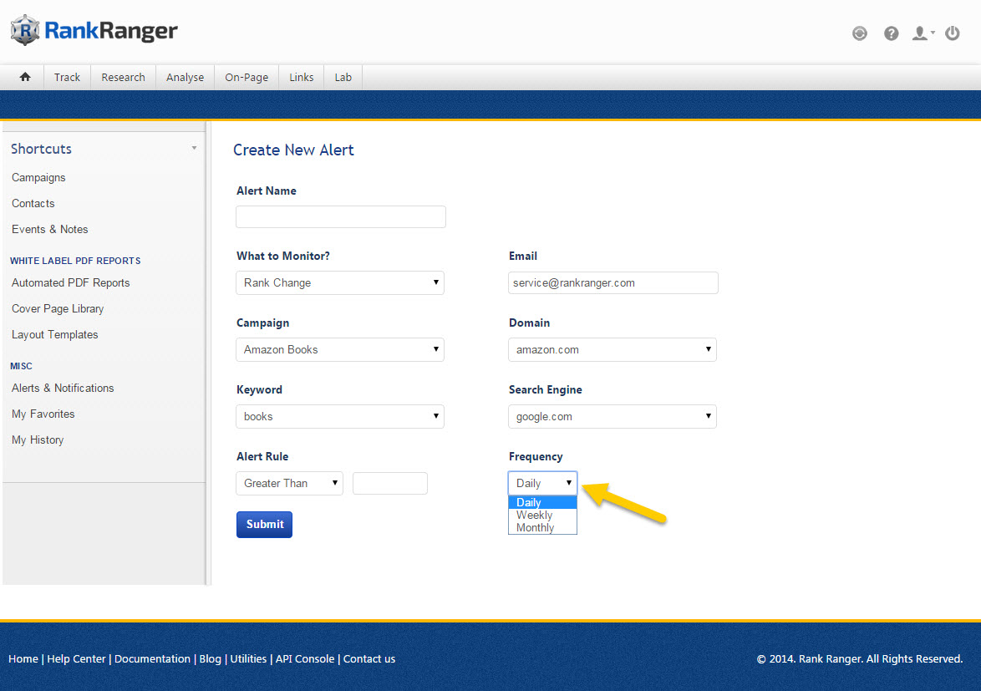Viewport: 981px width, 691px height.
Task: Open Alerts & Notifications sidebar link
Action: (63, 388)
